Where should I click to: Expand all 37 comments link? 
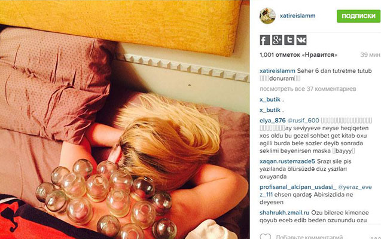308,89
